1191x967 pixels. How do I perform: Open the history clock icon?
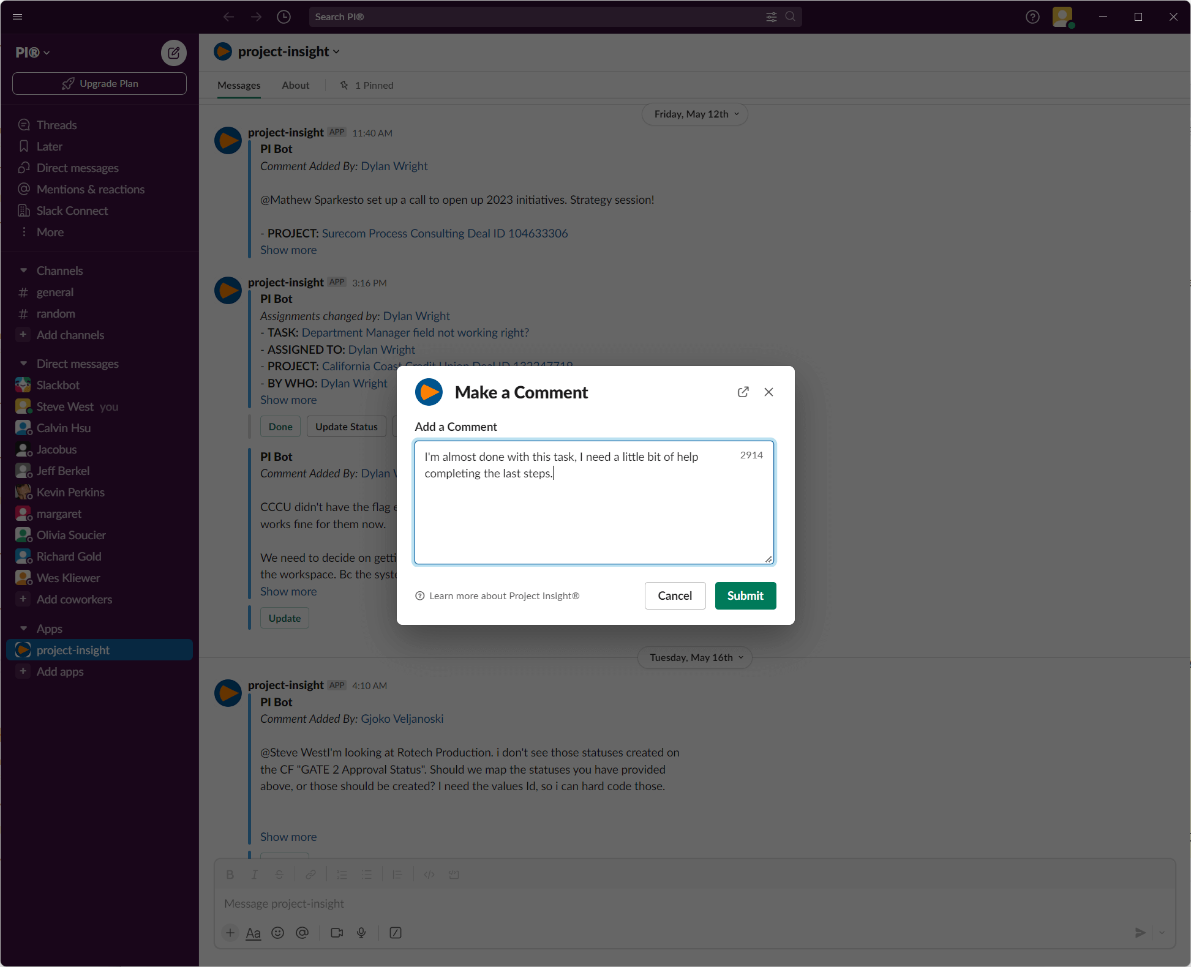pyautogui.click(x=284, y=17)
